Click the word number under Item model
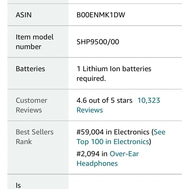The image size is (189, 189). 29,47
